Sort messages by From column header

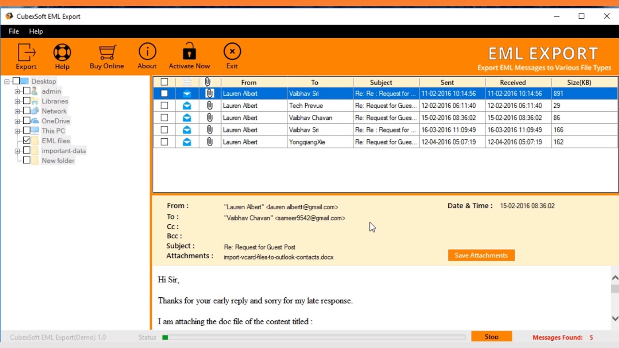pyautogui.click(x=254, y=82)
